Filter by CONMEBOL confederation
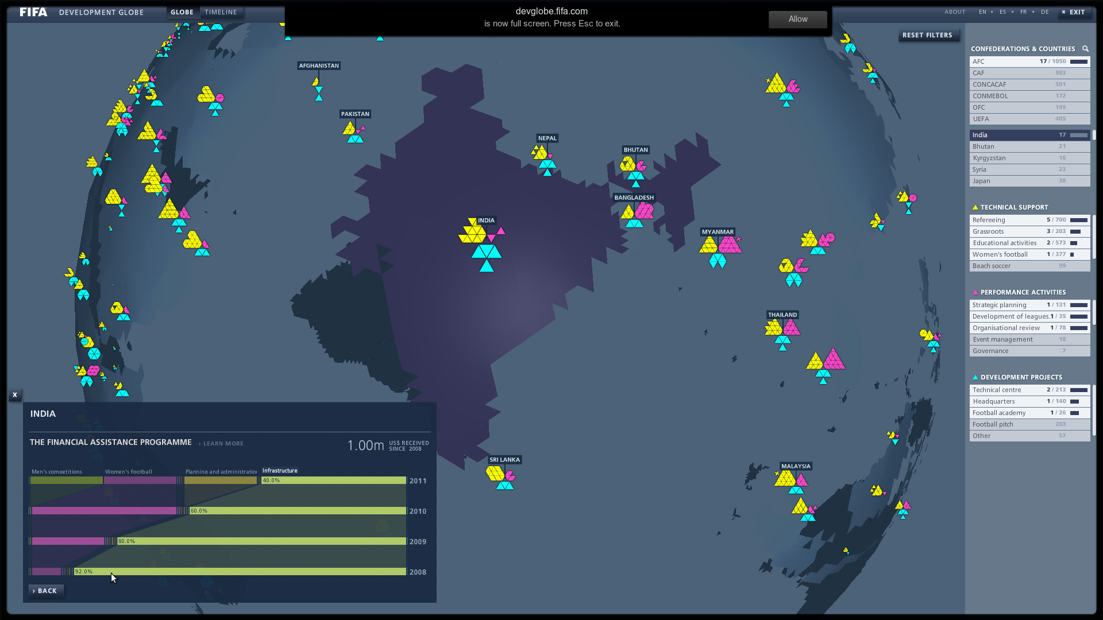The height and width of the screenshot is (620, 1103). tap(1029, 96)
